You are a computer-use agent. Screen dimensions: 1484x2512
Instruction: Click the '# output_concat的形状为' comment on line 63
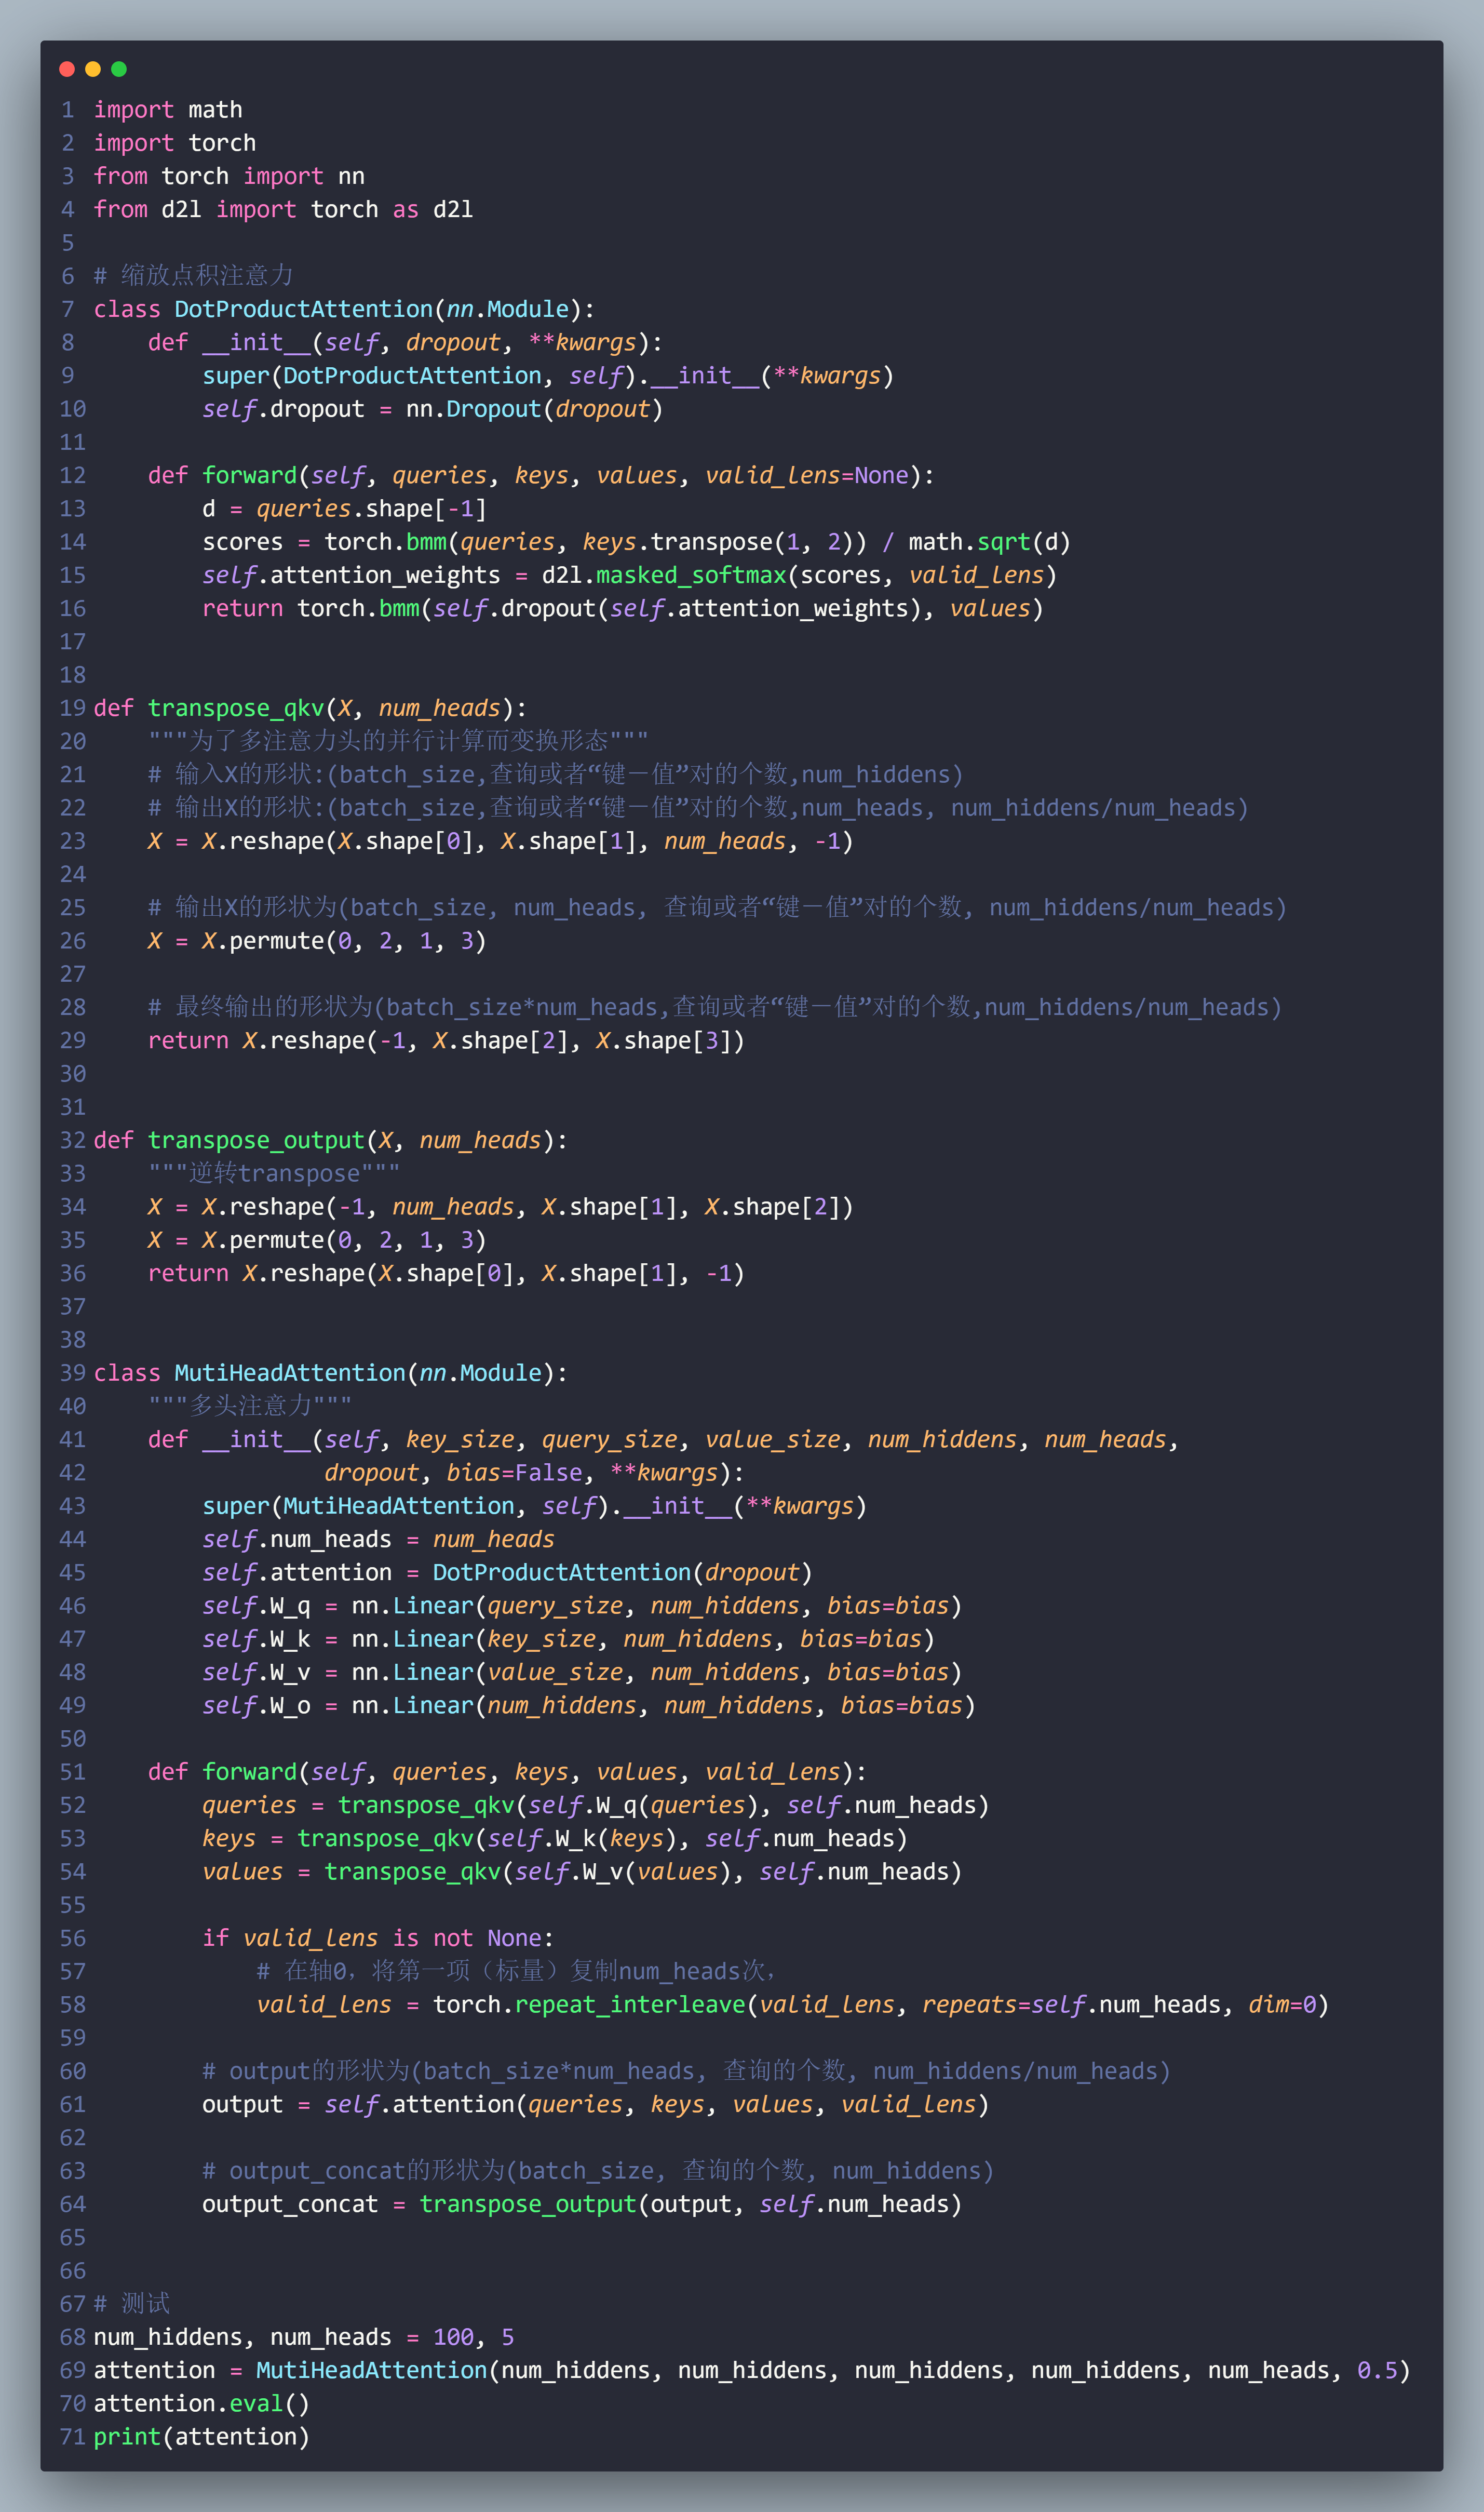coord(598,2171)
